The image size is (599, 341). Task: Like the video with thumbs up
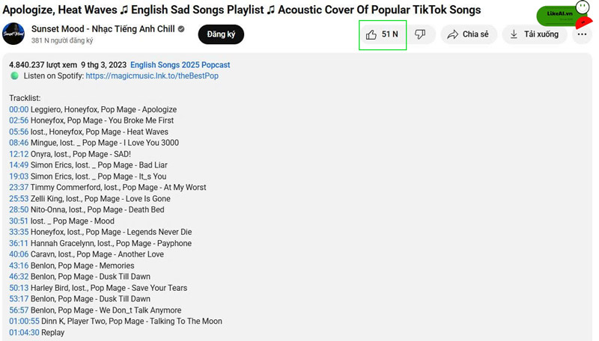point(383,34)
